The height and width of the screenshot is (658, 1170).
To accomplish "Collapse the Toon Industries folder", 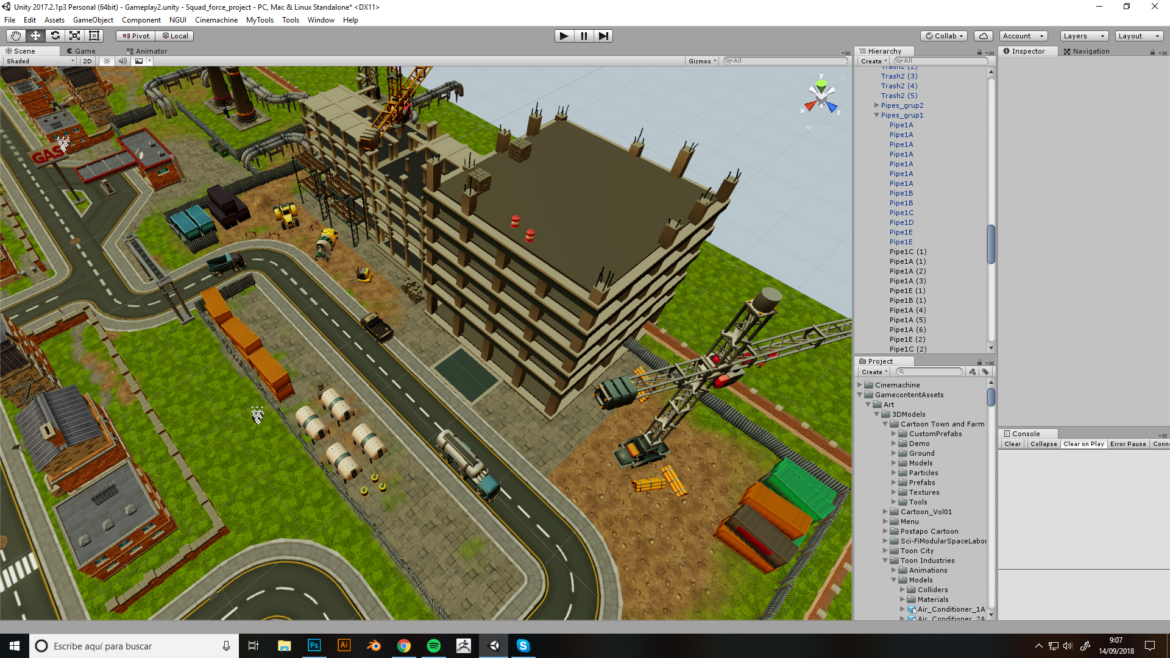I will (885, 561).
